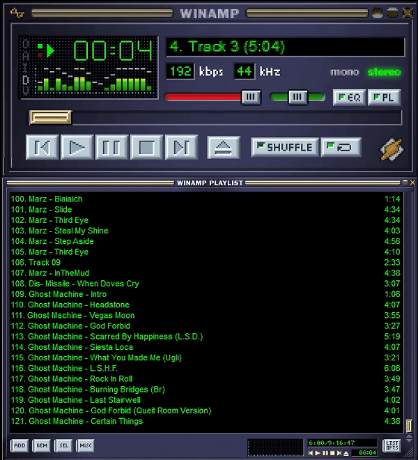The height and width of the screenshot is (460, 418).
Task: Select playlist entry '104. Marz - Step Aside'
Action: (x=206, y=241)
